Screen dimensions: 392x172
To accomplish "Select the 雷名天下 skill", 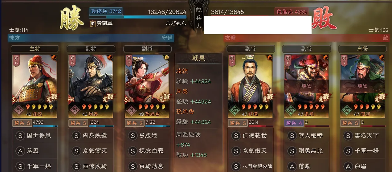I will click(363, 135).
